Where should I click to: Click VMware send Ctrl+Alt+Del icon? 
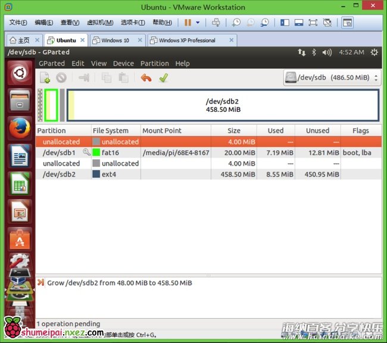click(216, 23)
